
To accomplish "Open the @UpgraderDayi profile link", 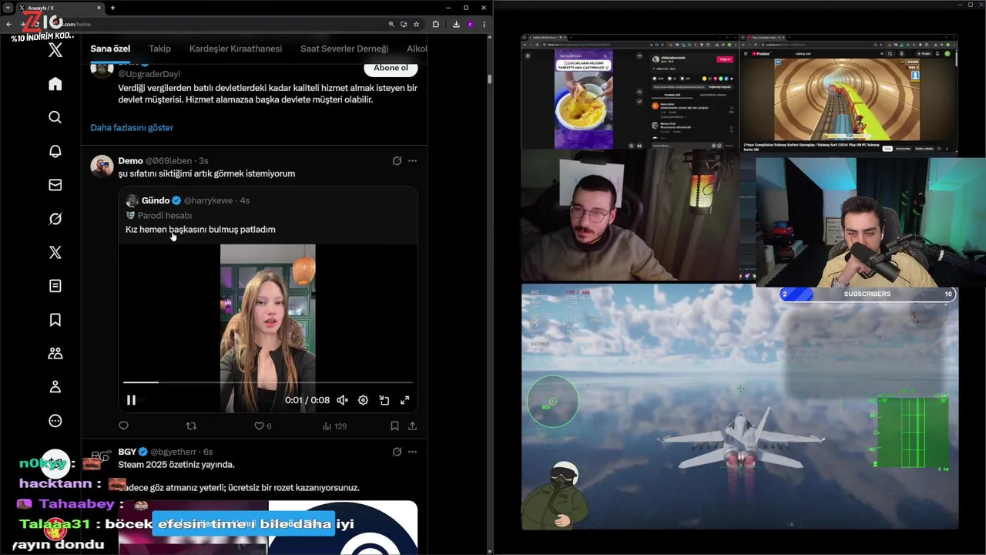I will (x=149, y=74).
